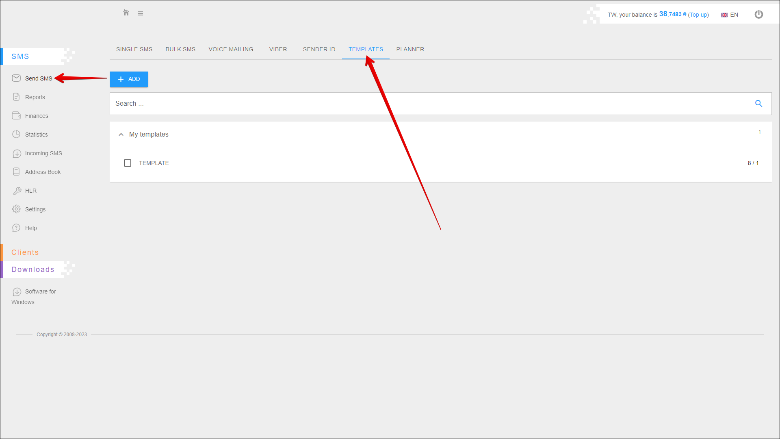The width and height of the screenshot is (780, 439).
Task: Click the Top up link
Action: 698,15
